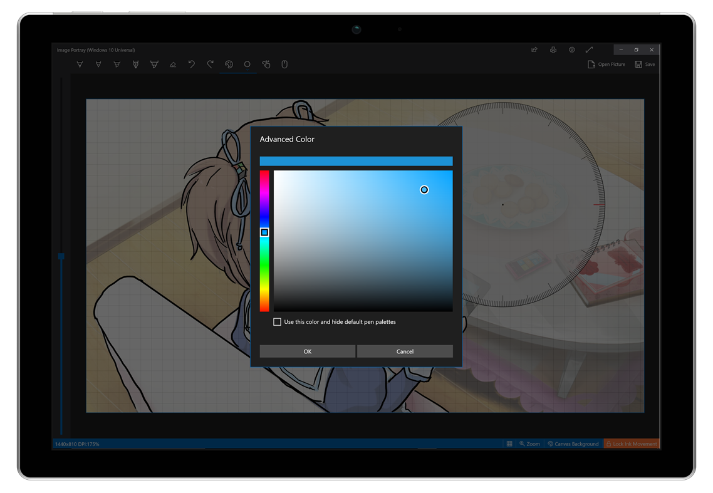Select the first ballpoint pen tool
713x493 pixels.
(80, 64)
